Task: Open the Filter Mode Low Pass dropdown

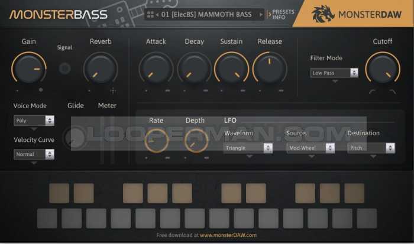Action: pos(334,73)
